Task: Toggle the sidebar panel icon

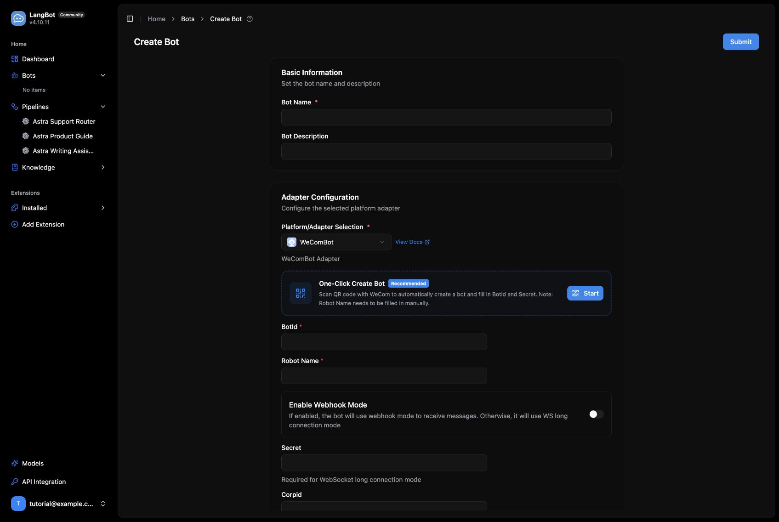Action: [x=130, y=19]
